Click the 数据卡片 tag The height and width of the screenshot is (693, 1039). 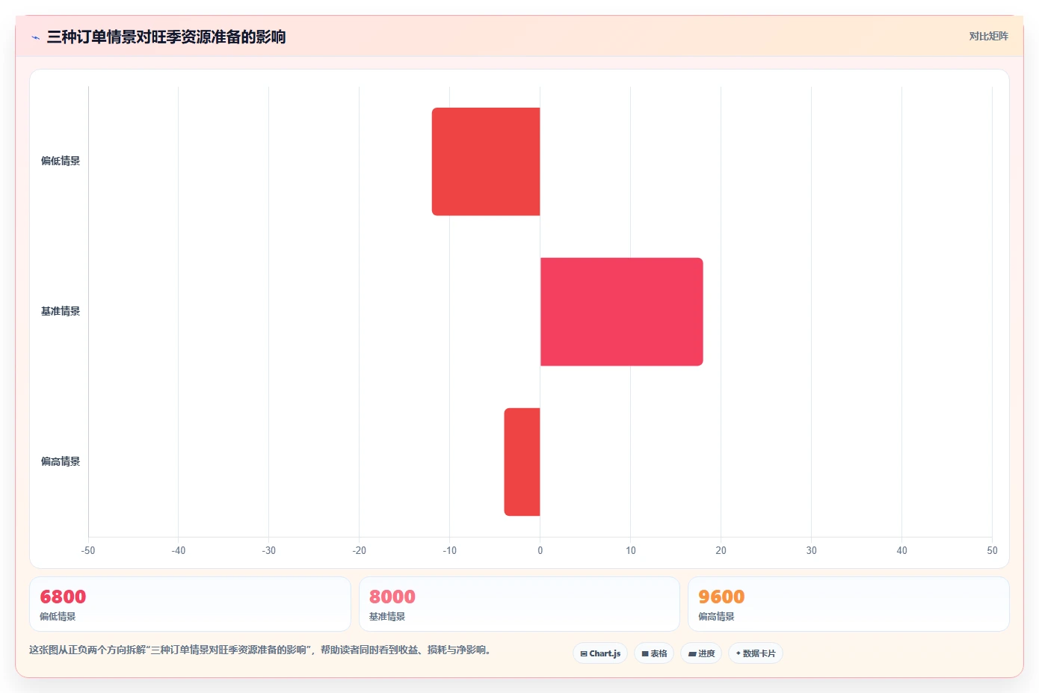(756, 653)
